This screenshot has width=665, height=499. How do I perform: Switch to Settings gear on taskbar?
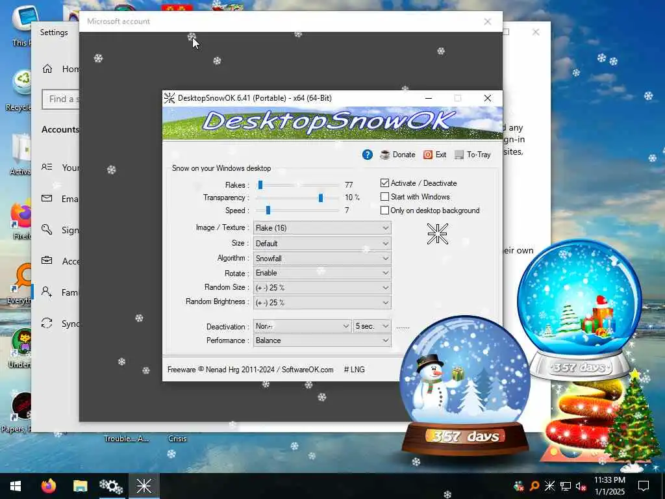coord(111,486)
